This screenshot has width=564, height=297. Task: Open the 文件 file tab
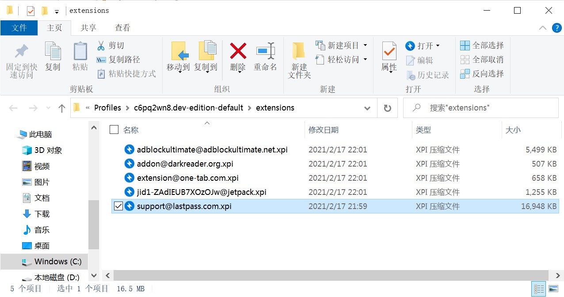[x=19, y=28]
